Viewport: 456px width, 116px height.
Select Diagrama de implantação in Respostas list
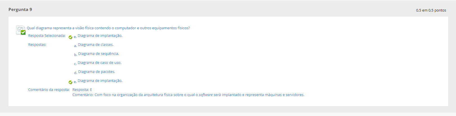click(x=100, y=81)
